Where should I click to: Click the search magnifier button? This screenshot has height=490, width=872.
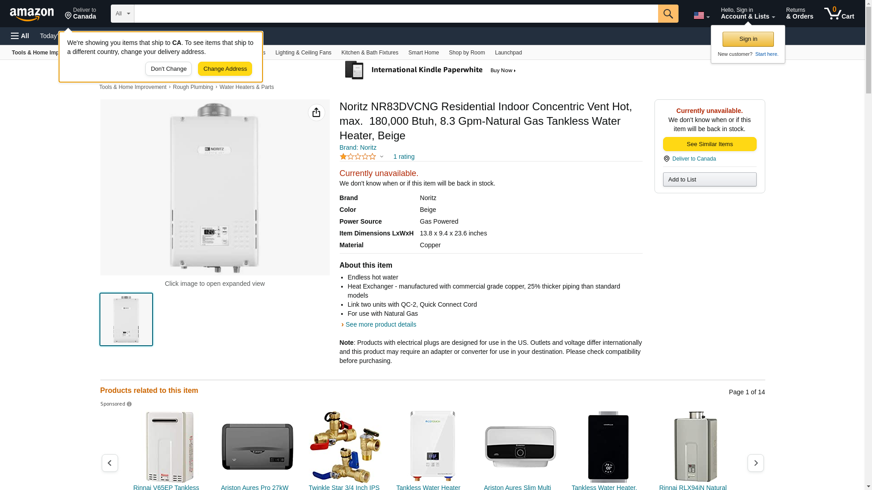(x=668, y=14)
